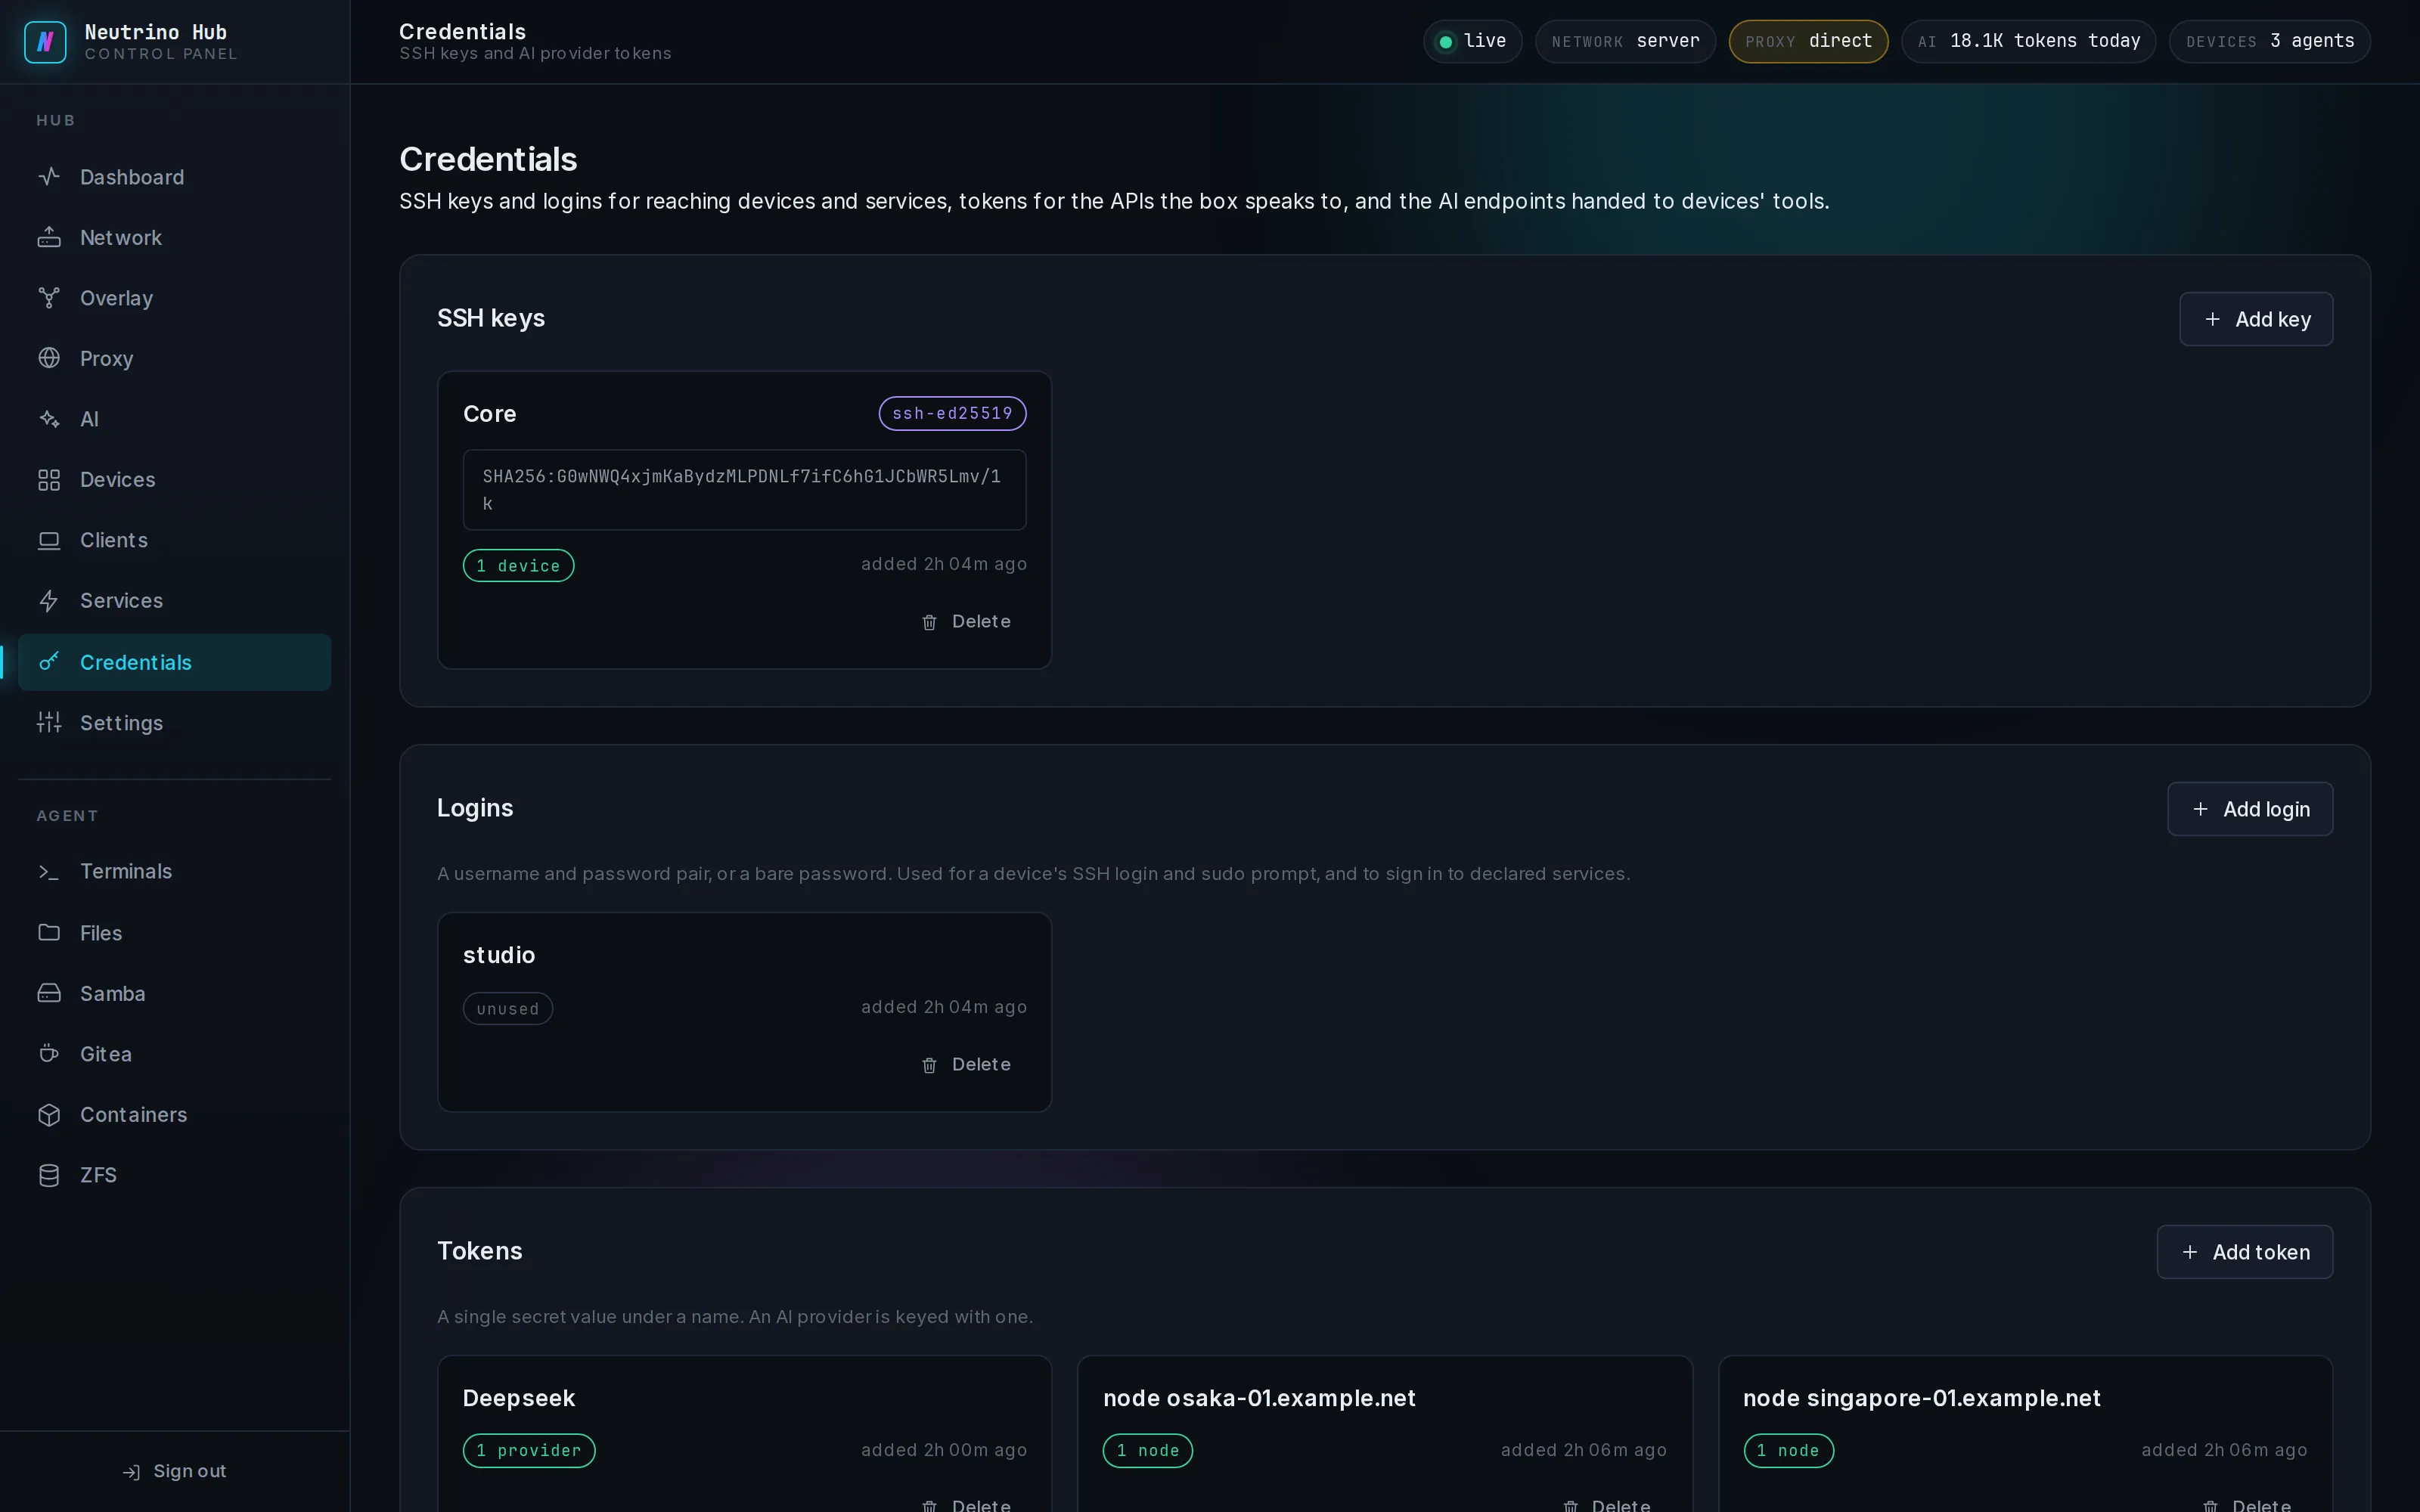The image size is (2420, 1512).
Task: Click the Add key button label
Action: [x=2273, y=319]
